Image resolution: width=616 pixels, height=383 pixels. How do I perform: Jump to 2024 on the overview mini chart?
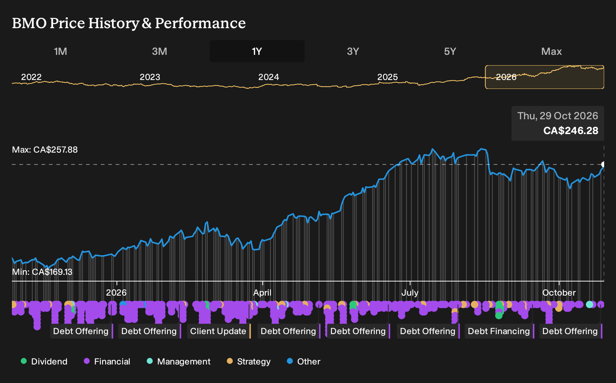point(268,77)
